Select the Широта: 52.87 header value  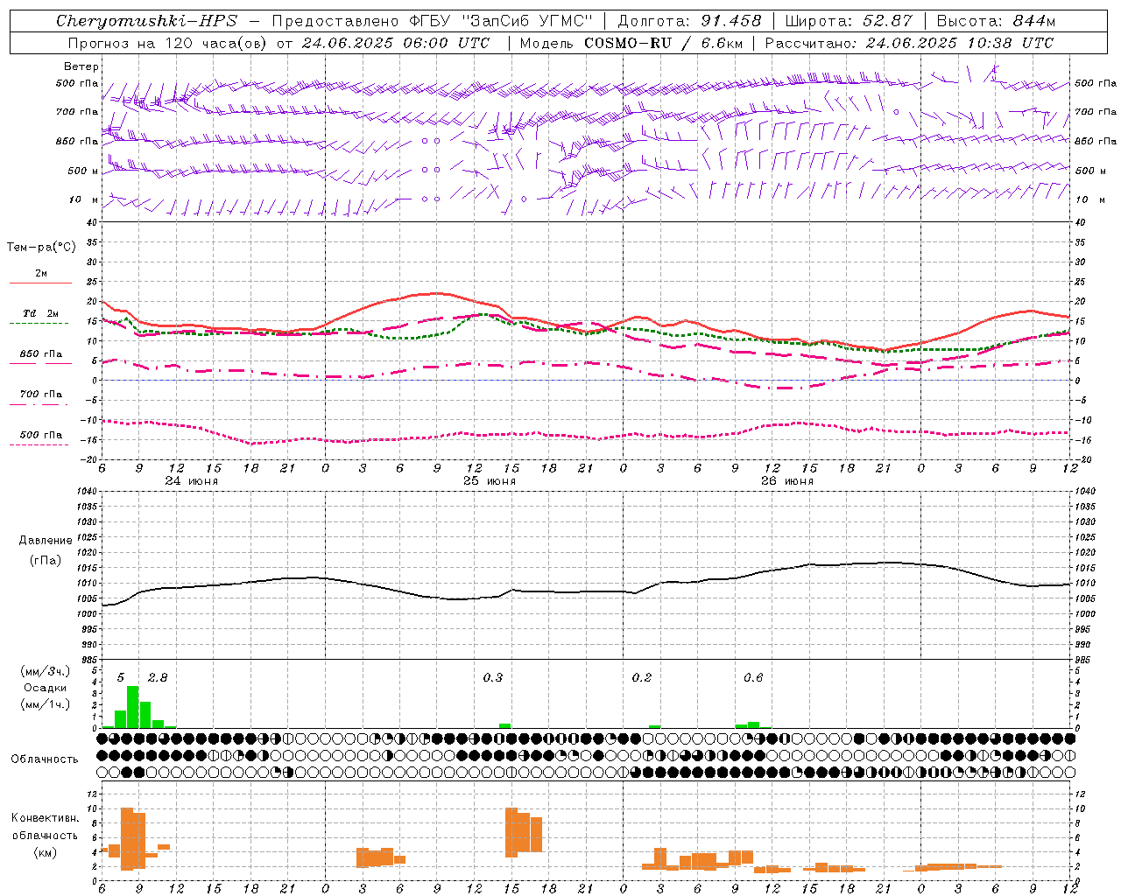pos(848,21)
